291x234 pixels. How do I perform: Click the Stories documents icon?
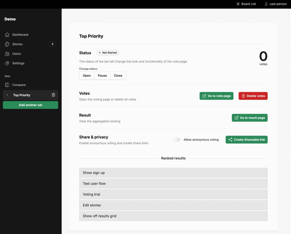point(7,44)
